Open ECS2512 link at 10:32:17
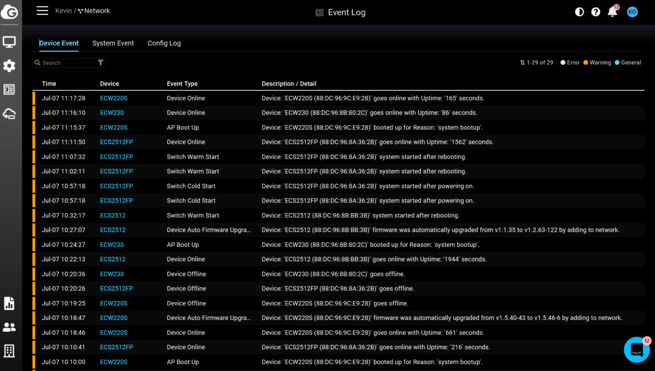655x371 pixels. point(113,215)
